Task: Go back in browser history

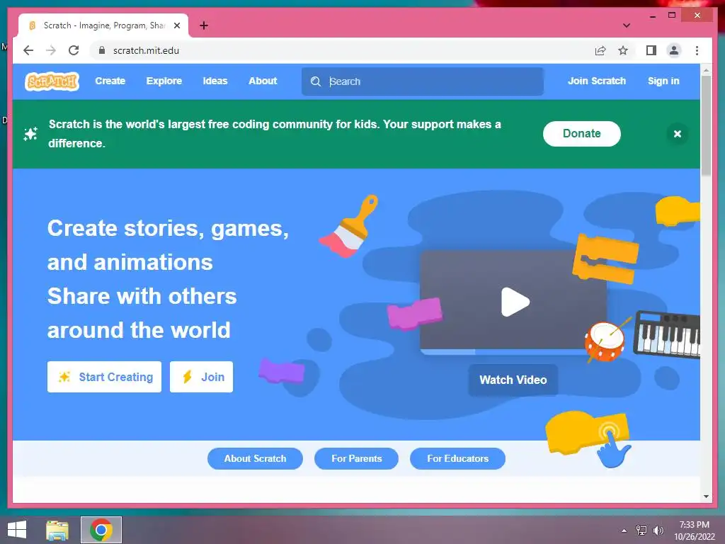Action: [28, 50]
